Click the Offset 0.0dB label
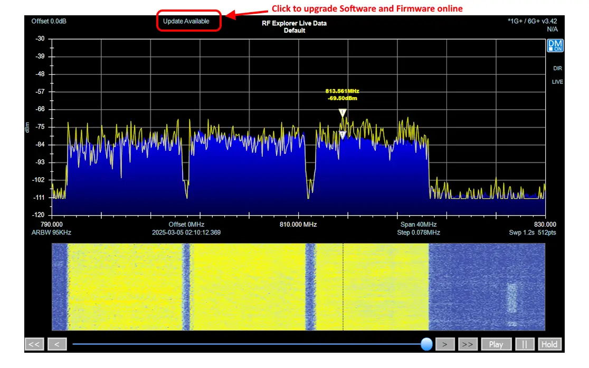 [x=49, y=21]
